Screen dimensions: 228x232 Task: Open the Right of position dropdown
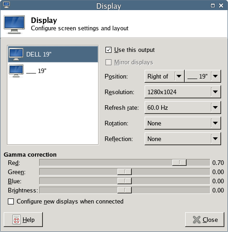point(164,76)
